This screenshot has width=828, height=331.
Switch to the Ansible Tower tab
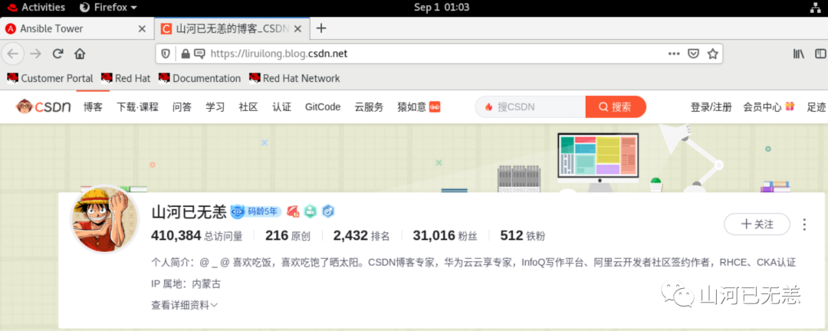click(77, 28)
